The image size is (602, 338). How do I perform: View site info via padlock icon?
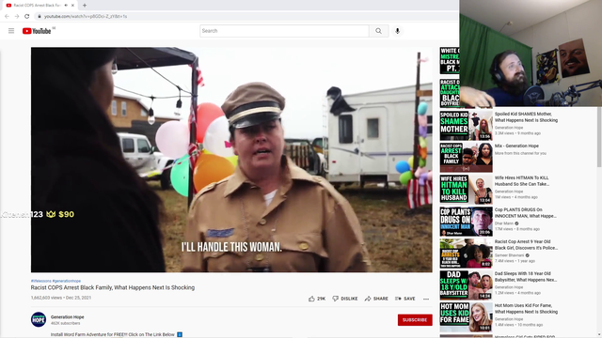[40, 17]
